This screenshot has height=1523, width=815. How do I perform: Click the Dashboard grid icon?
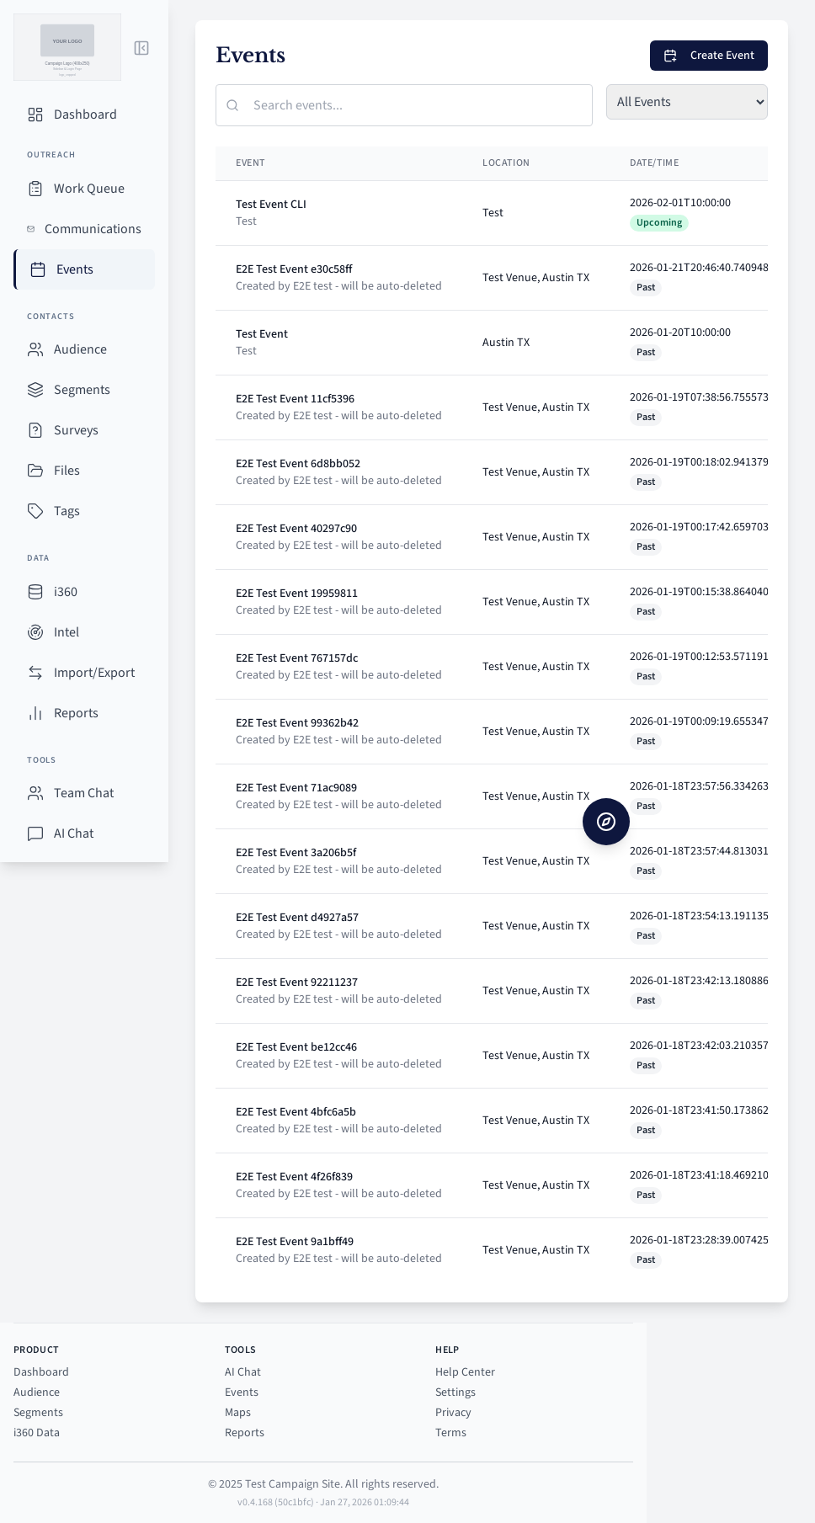point(35,114)
